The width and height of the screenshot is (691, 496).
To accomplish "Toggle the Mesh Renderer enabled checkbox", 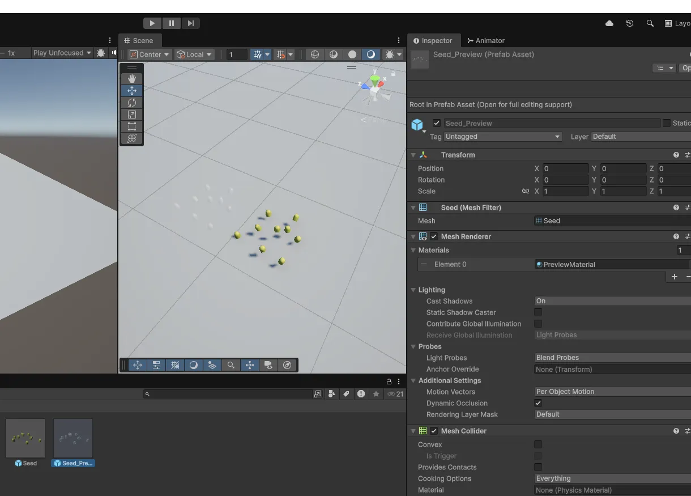I will [x=434, y=236].
